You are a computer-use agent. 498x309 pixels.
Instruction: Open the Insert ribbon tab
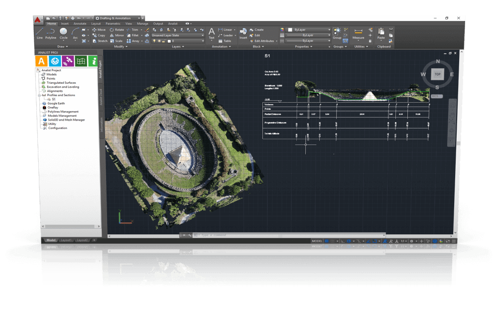65,23
